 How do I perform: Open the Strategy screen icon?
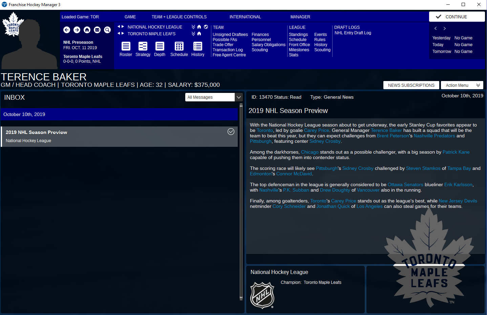click(143, 46)
